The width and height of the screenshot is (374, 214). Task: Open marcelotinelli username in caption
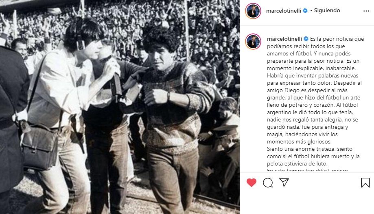click(x=284, y=39)
